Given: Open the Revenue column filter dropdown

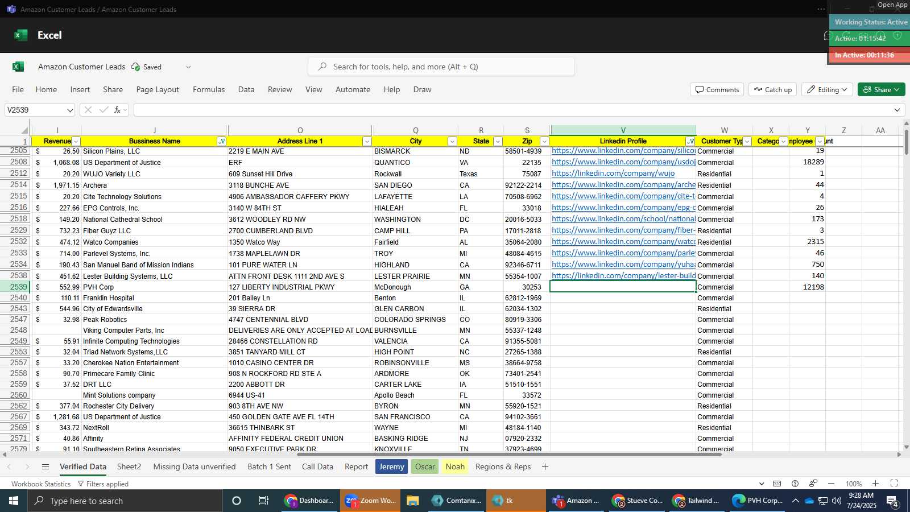Looking at the screenshot, I should [x=76, y=142].
